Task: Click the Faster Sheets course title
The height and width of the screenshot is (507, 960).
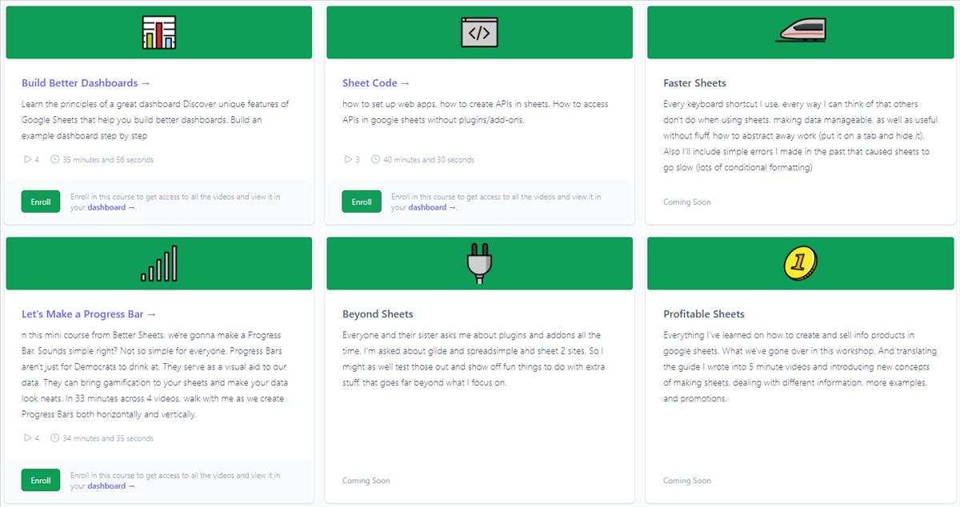Action: 695,83
